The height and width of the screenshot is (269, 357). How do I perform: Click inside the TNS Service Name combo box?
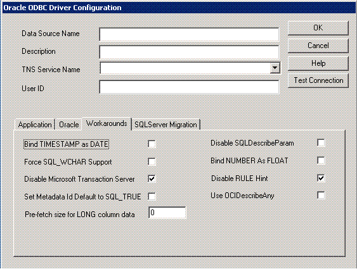[185, 68]
